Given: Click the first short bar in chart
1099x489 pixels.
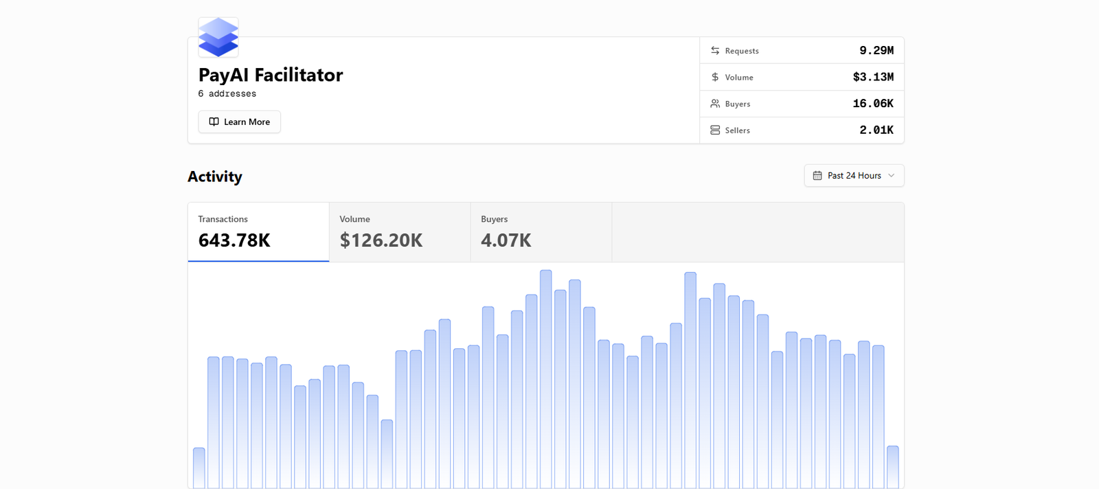Looking at the screenshot, I should pyautogui.click(x=199, y=468).
